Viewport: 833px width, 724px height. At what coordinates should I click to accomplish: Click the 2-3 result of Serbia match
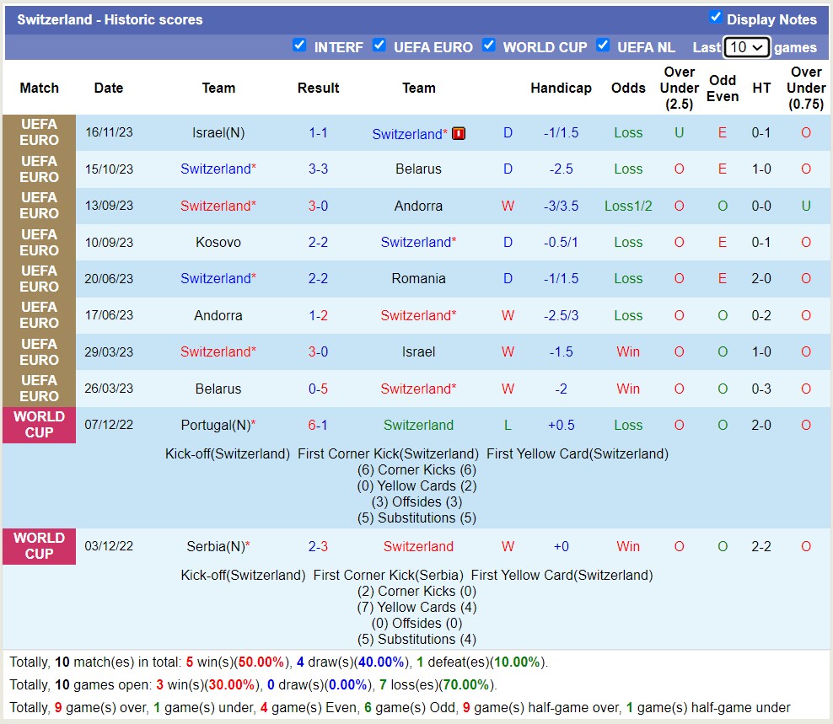coord(318,547)
